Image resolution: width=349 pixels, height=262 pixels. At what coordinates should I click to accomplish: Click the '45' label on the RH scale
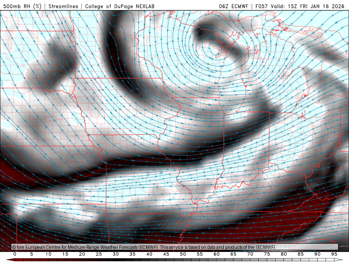pyautogui.click(x=166, y=254)
